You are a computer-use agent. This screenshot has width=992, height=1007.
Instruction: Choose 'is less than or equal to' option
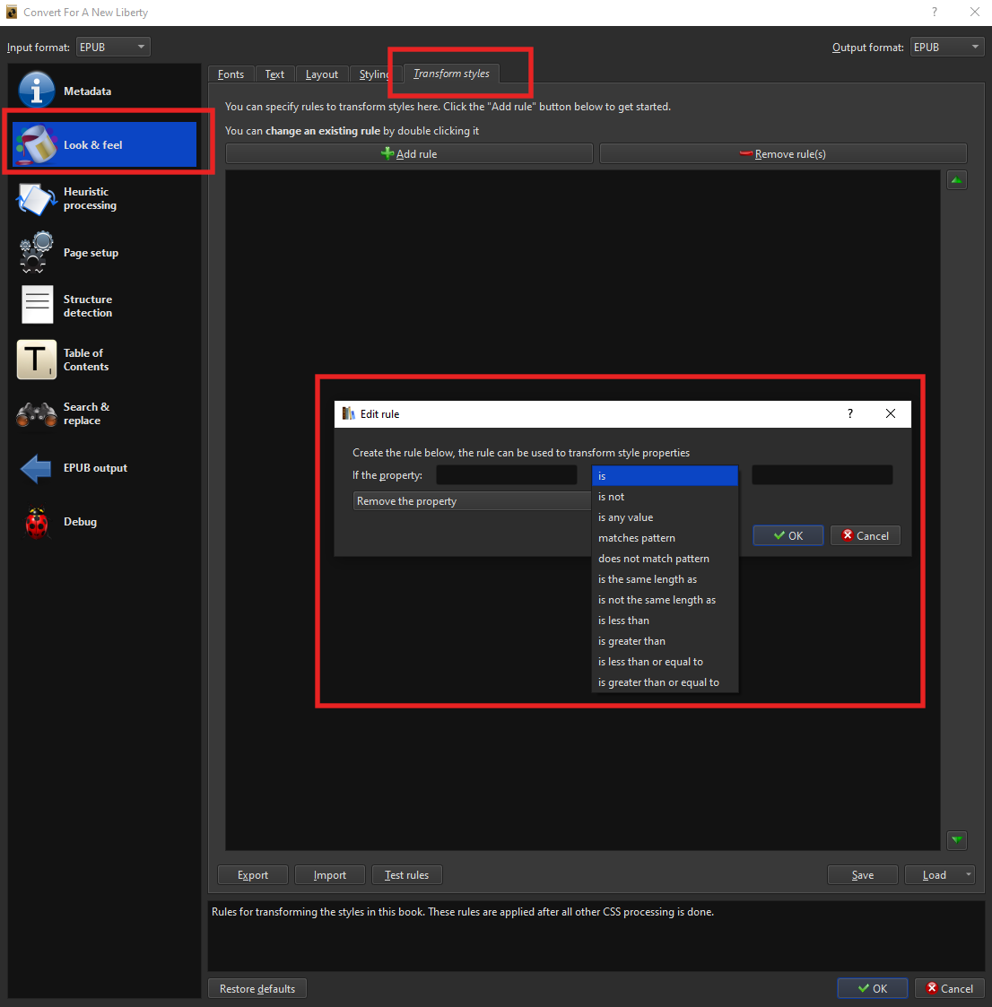(665, 661)
